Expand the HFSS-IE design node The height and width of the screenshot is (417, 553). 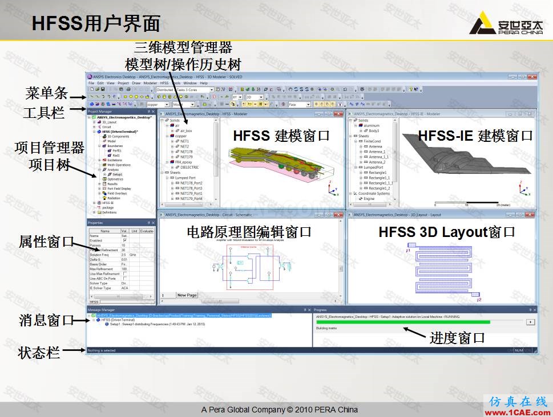(95, 203)
